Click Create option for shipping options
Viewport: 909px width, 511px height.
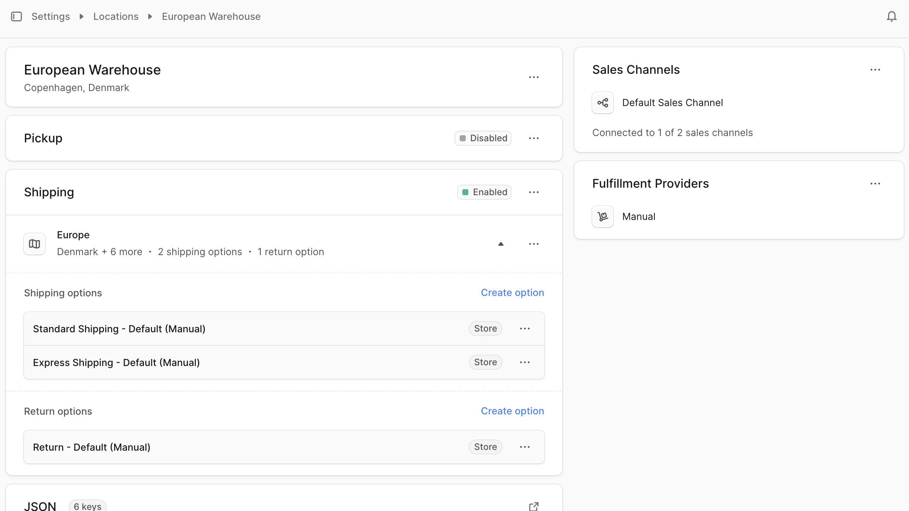(512, 293)
